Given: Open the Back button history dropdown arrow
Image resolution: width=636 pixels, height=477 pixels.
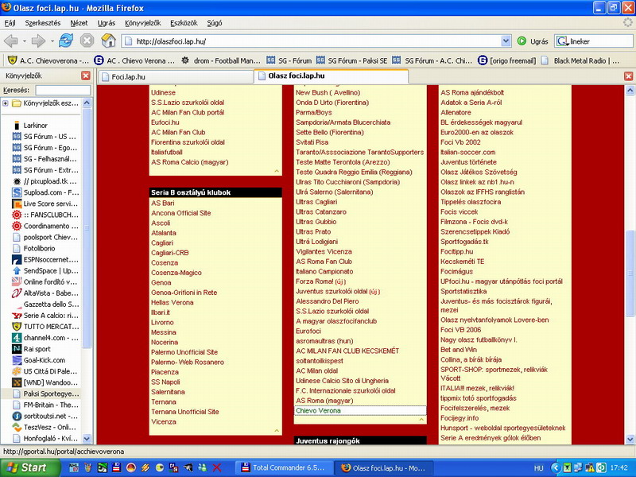Looking at the screenshot, I should (x=24, y=41).
